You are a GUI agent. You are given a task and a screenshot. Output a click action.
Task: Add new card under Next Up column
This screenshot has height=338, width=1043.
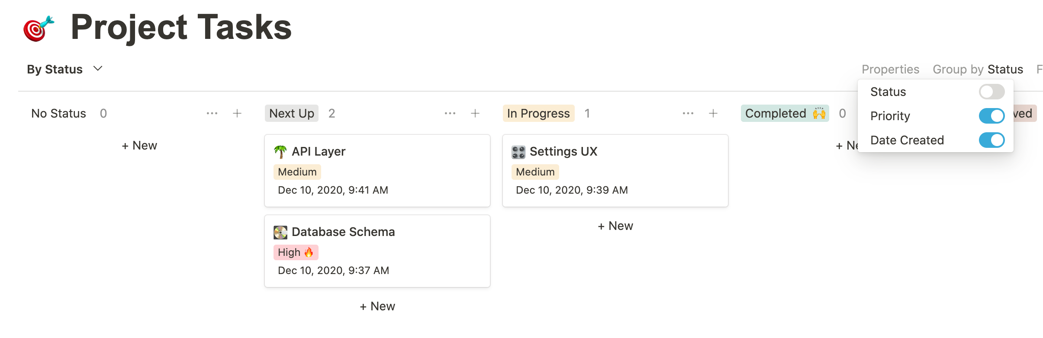click(377, 306)
